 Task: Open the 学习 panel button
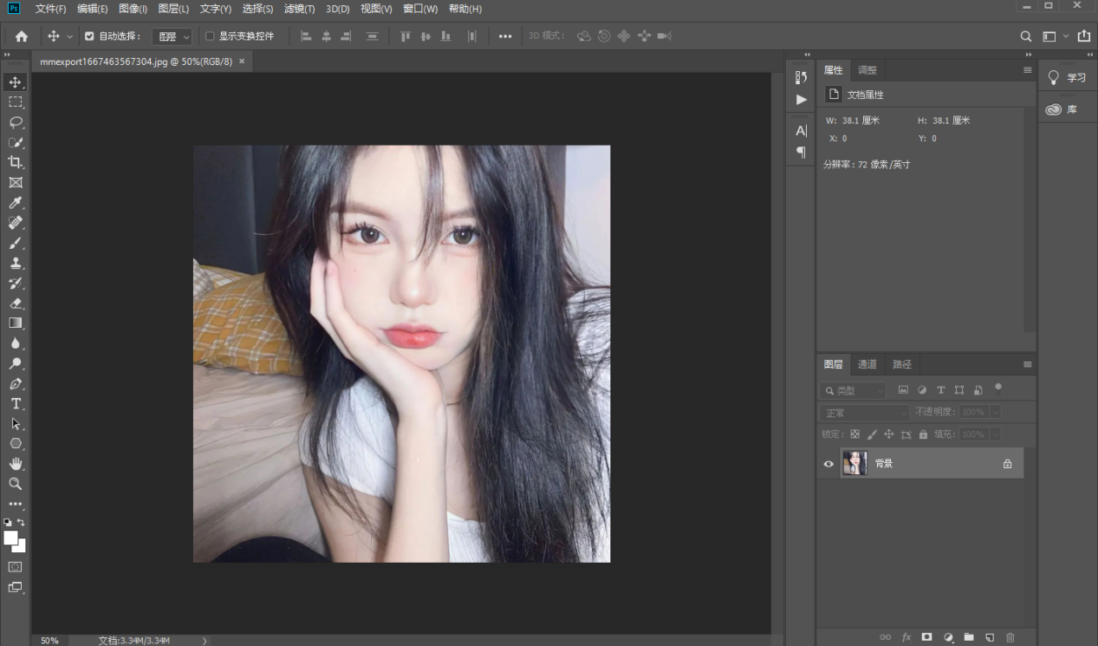[1067, 78]
